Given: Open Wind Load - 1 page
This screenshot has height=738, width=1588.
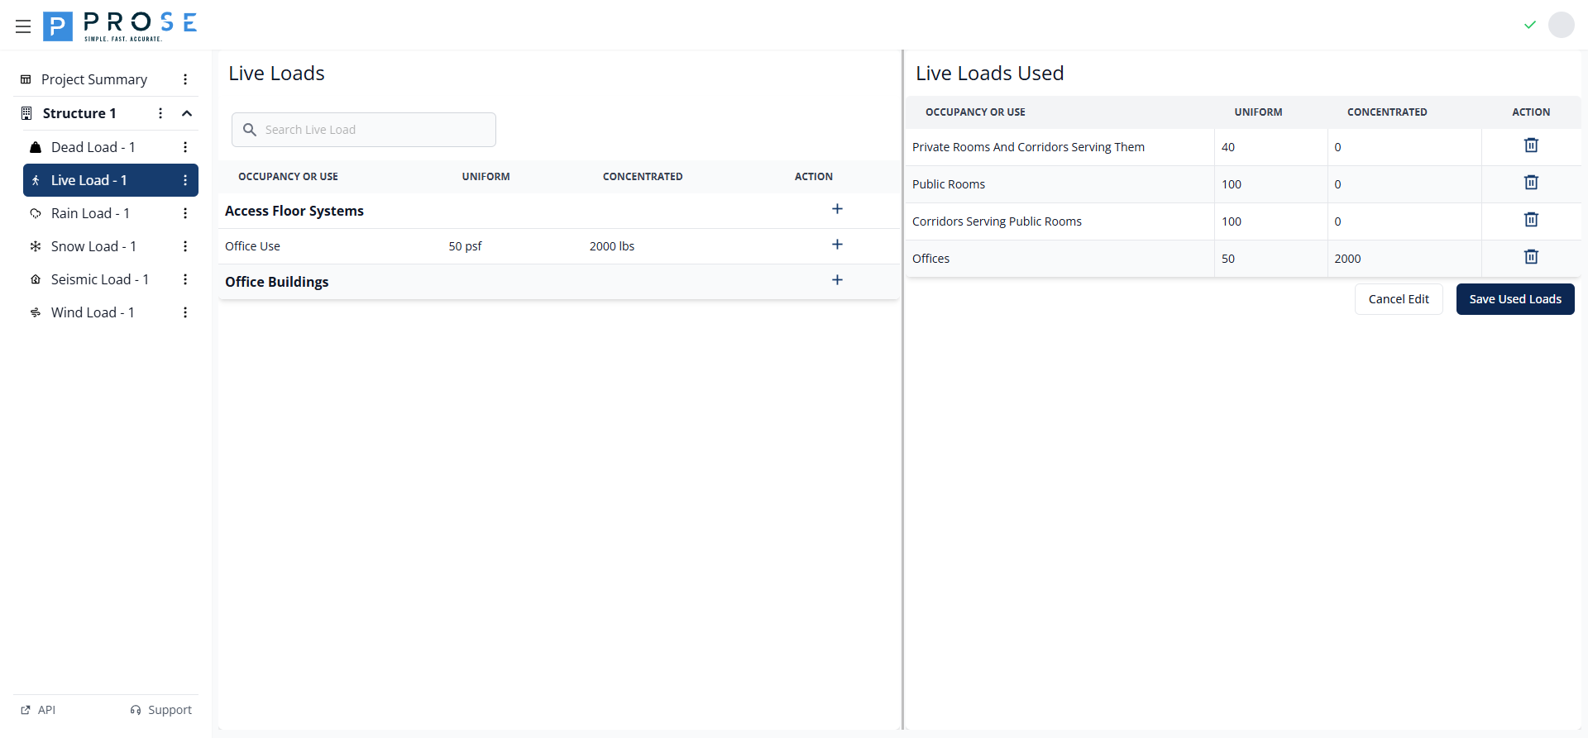Looking at the screenshot, I should [x=92, y=312].
